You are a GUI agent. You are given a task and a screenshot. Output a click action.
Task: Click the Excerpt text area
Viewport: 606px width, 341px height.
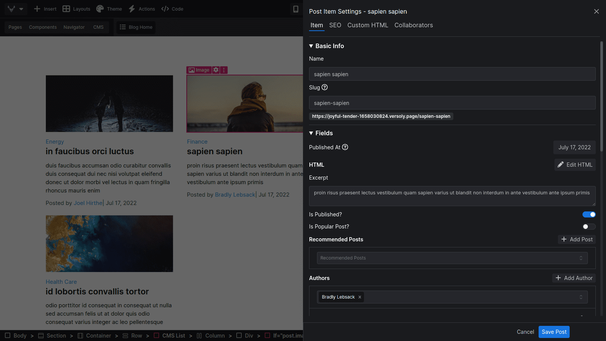point(452,196)
